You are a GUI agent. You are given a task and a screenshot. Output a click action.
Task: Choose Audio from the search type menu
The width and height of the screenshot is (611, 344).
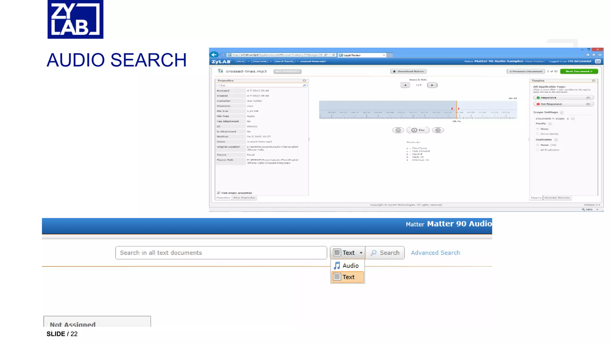[348, 265]
